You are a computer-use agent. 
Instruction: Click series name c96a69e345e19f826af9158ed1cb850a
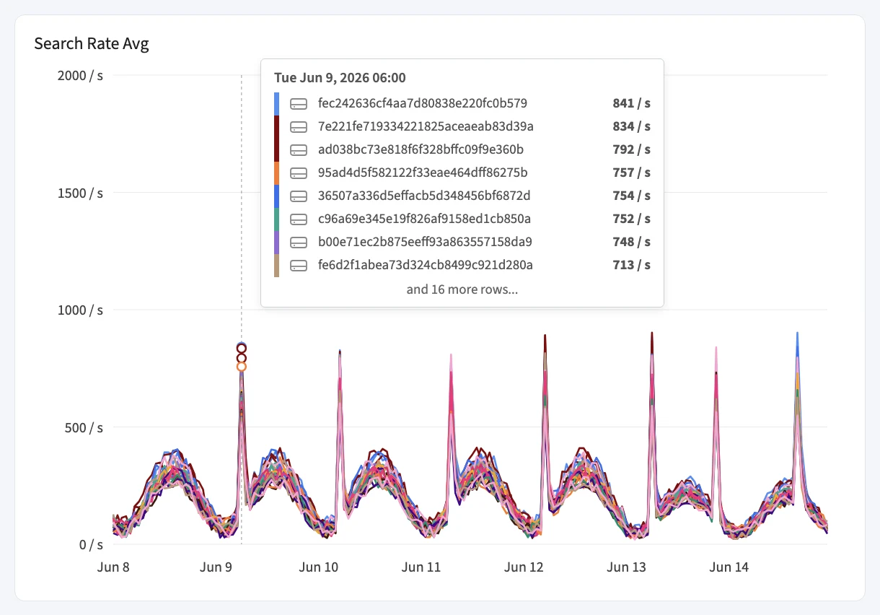click(424, 219)
